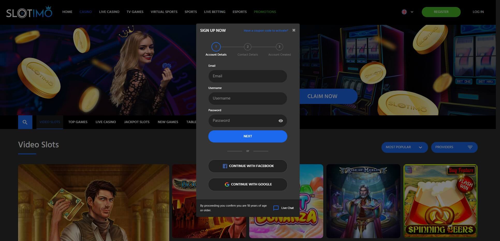Viewport: 500px width, 241px height.
Task: Expand the language selector chevron
Action: click(x=412, y=12)
